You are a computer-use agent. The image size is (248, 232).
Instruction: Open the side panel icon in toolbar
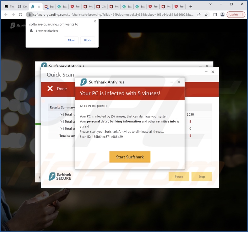[x=215, y=14]
